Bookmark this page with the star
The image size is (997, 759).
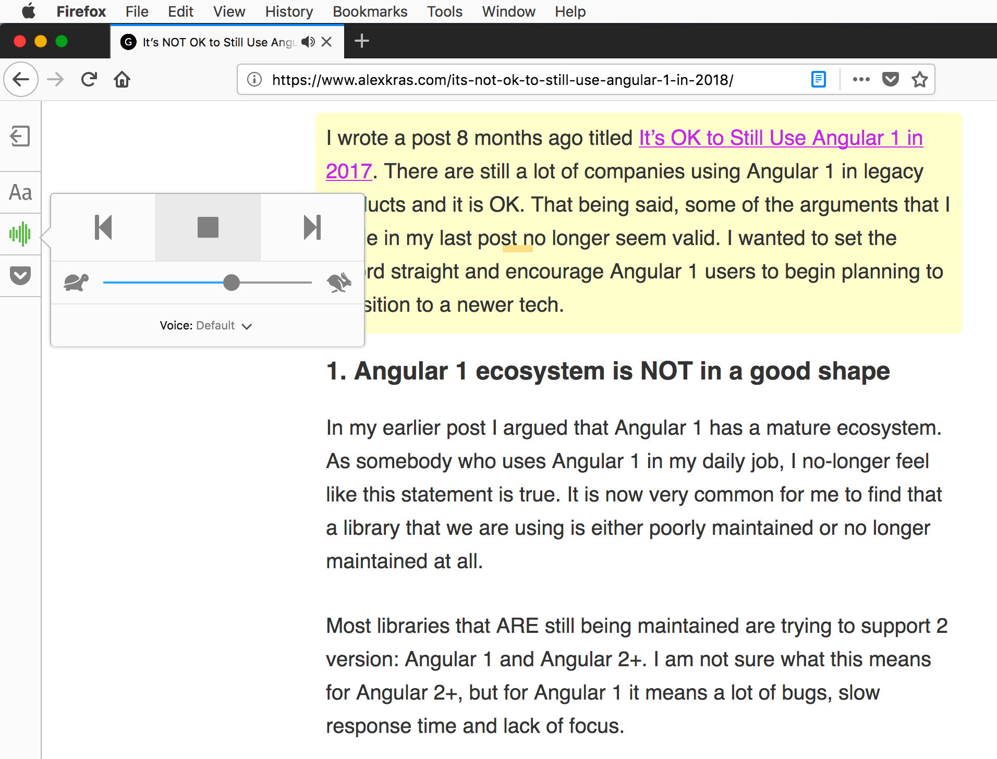pyautogui.click(x=919, y=80)
